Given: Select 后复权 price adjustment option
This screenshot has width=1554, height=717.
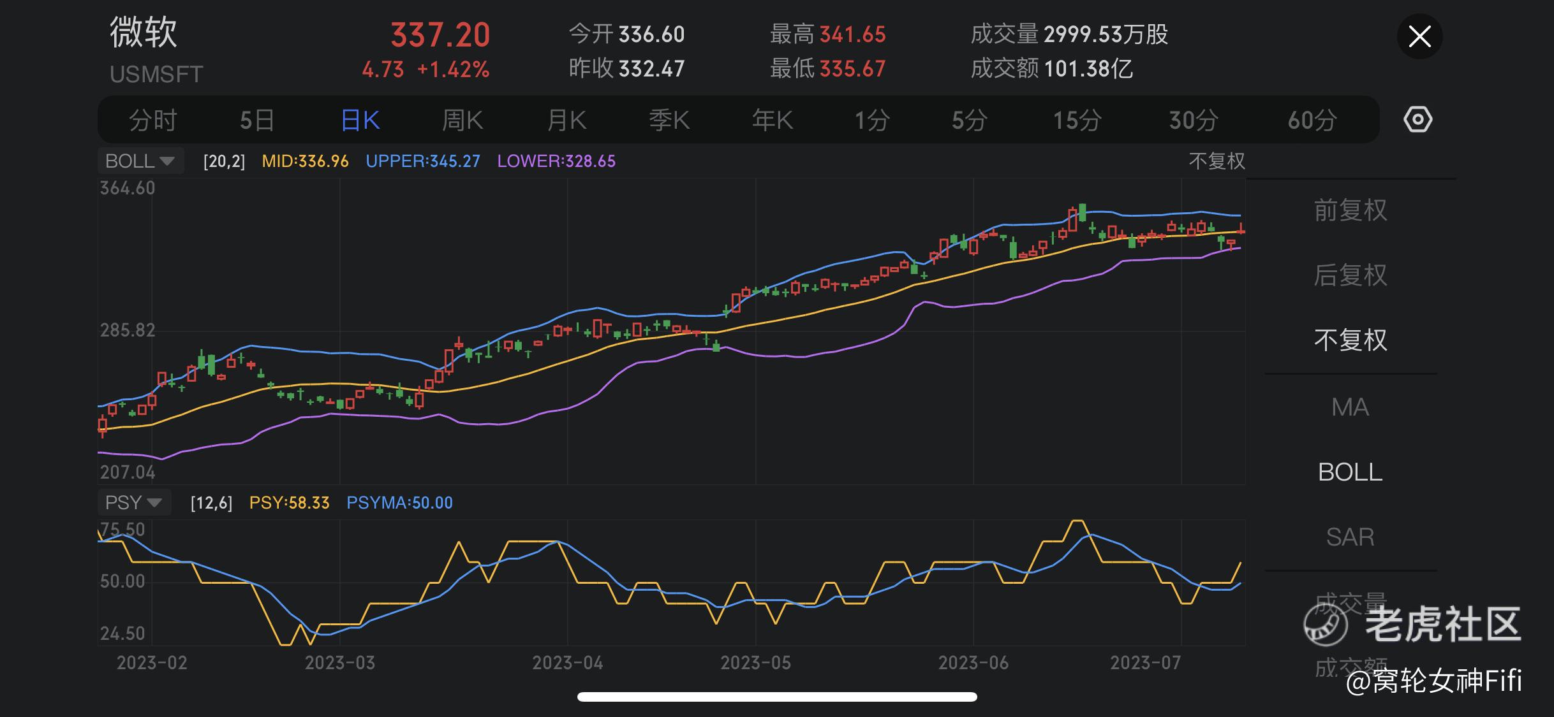Looking at the screenshot, I should tap(1350, 275).
